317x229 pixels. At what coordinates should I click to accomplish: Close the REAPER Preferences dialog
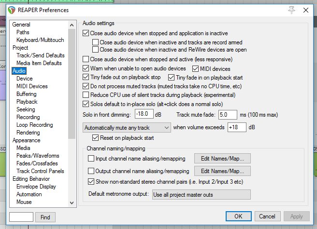click(x=306, y=10)
